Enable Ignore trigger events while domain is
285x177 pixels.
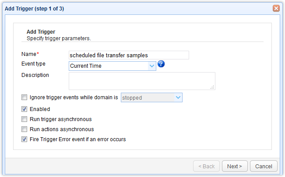pos(24,97)
